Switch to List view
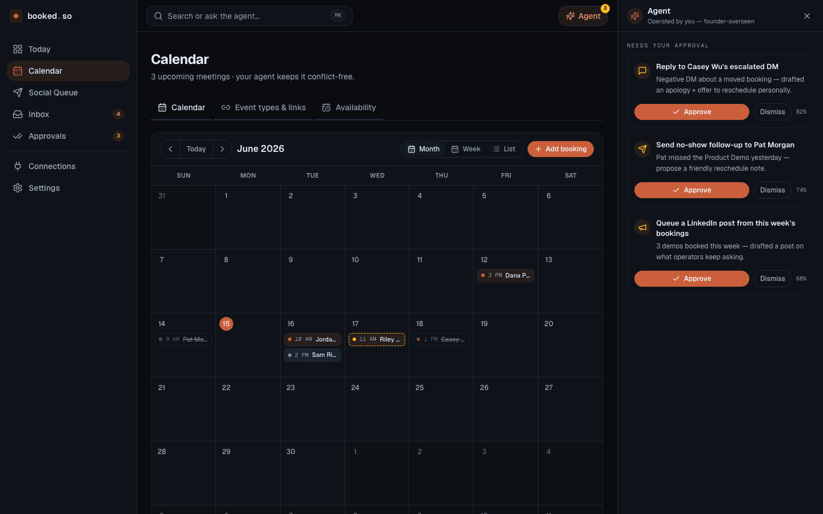The height and width of the screenshot is (514, 823). click(504, 149)
